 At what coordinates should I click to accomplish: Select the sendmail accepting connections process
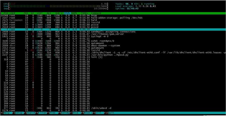(x=113, y=31)
